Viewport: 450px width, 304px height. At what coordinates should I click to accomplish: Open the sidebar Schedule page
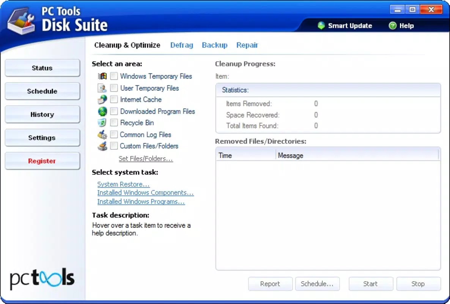coord(42,91)
